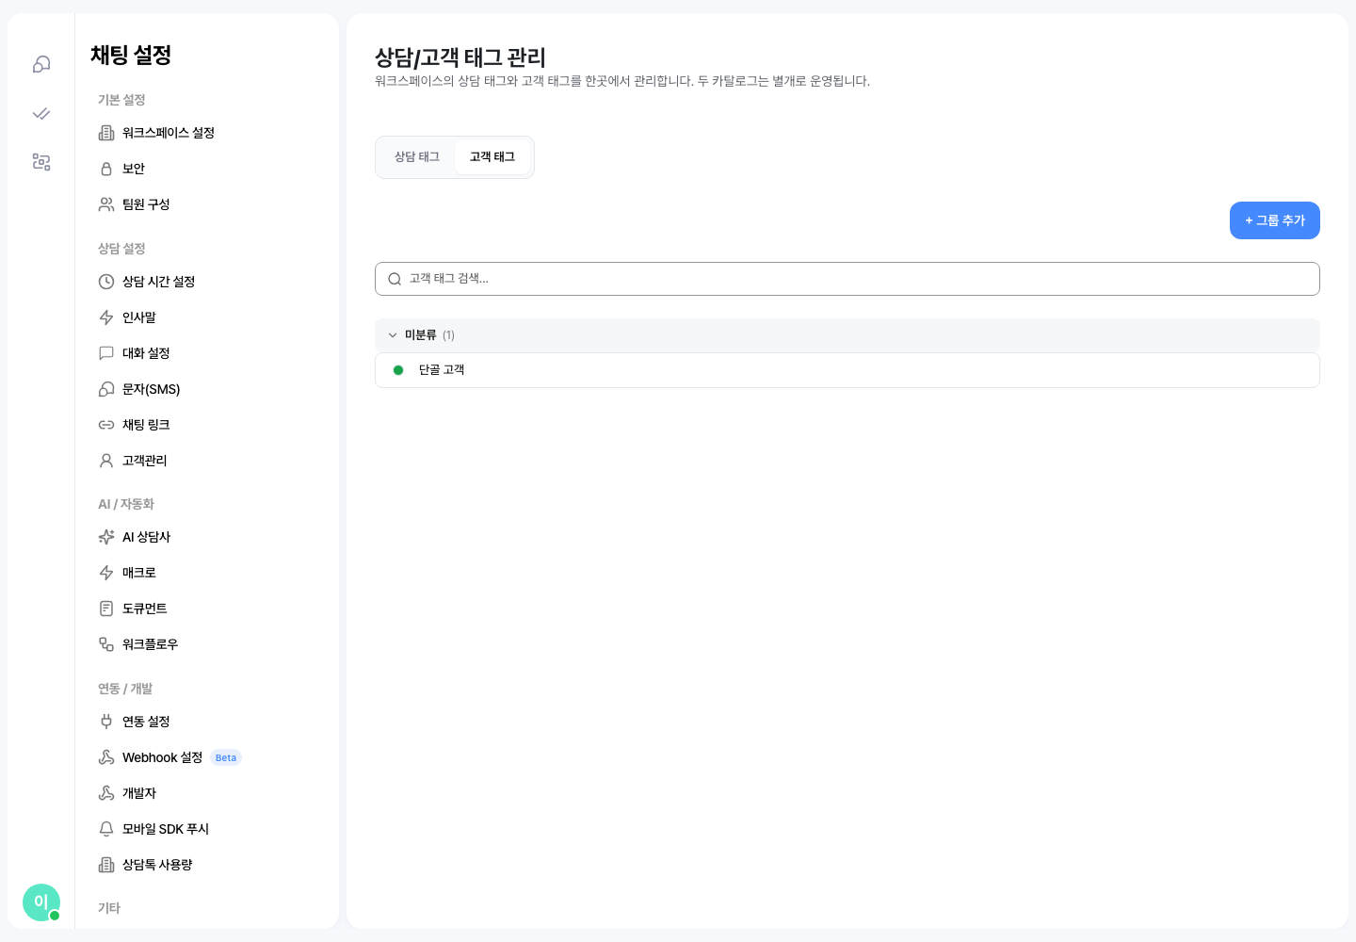Click the document icon beside 도큐먼트
This screenshot has width=1356, height=942.
click(106, 609)
